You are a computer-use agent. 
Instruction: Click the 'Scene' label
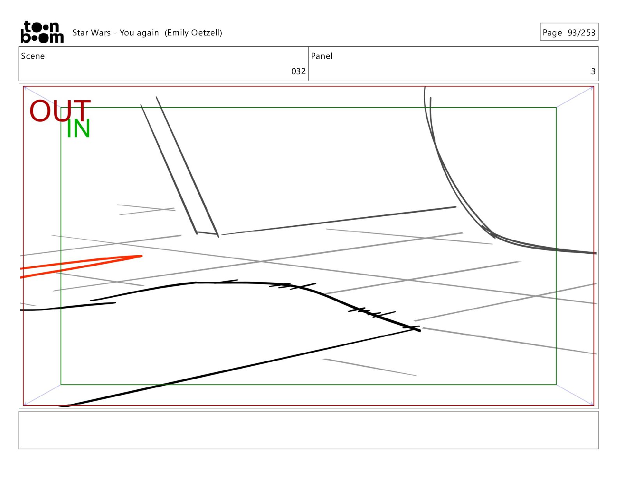33,56
